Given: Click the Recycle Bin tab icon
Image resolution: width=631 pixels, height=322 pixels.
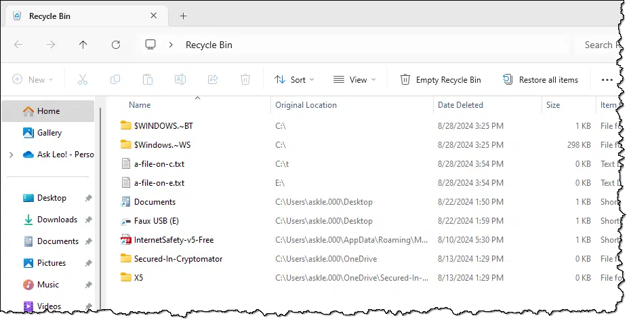Looking at the screenshot, I should [x=17, y=16].
